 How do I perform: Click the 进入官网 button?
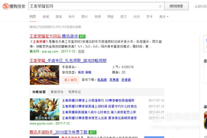pos(70,80)
